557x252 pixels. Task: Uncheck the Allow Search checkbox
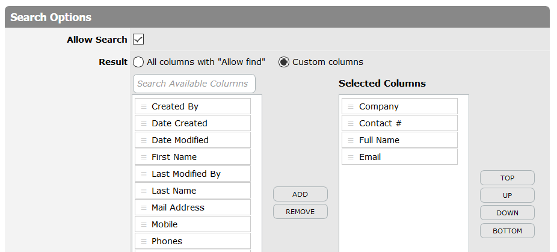(x=138, y=40)
